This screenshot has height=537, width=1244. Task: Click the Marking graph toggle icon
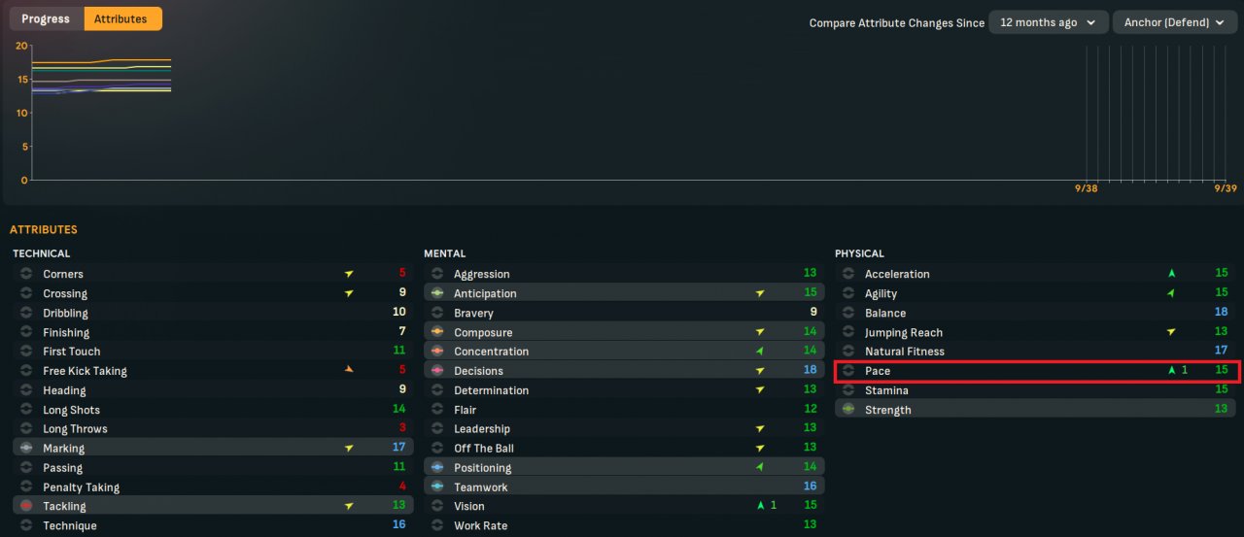pos(26,448)
